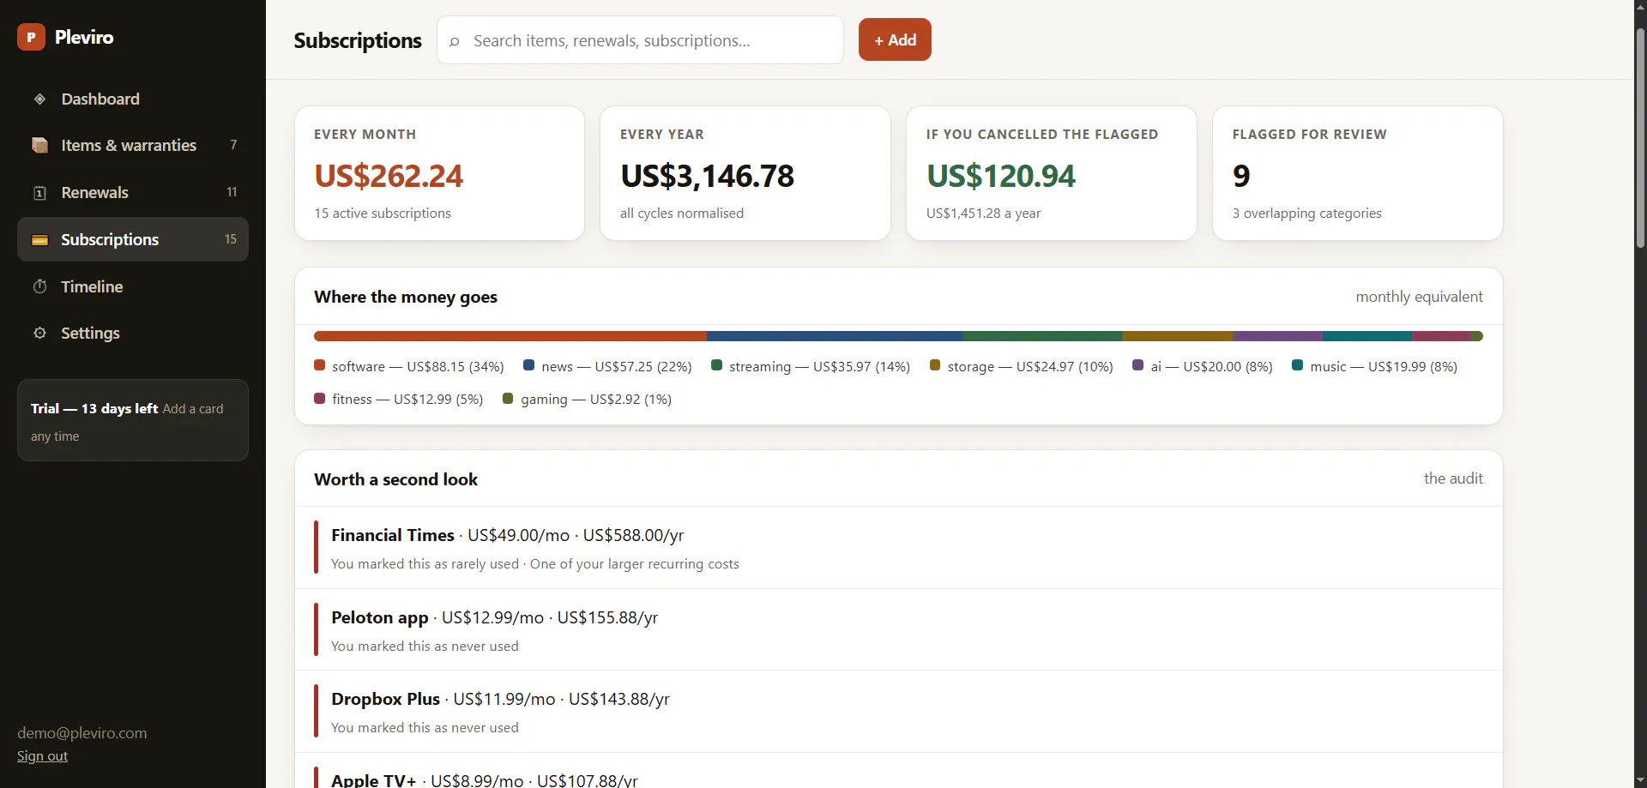Focus the search items input field
Image resolution: width=1647 pixels, height=788 pixels.
pos(640,40)
